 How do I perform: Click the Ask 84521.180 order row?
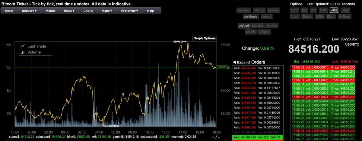tap(258, 93)
